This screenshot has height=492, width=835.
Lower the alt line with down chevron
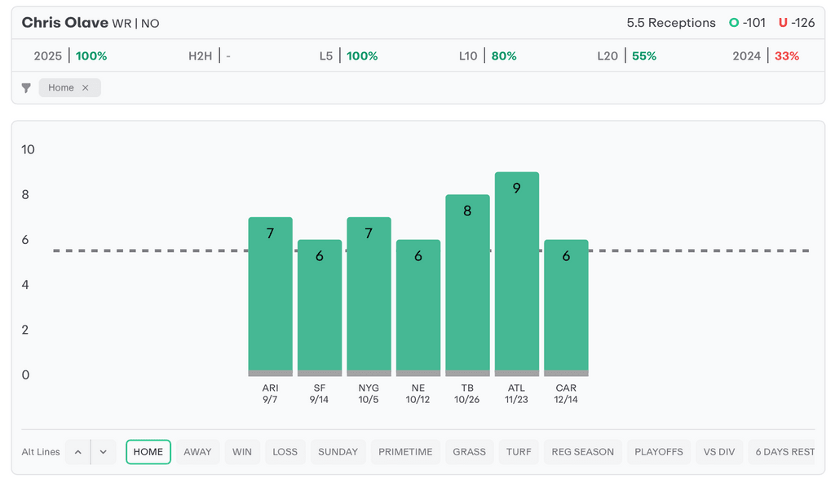pyautogui.click(x=103, y=452)
